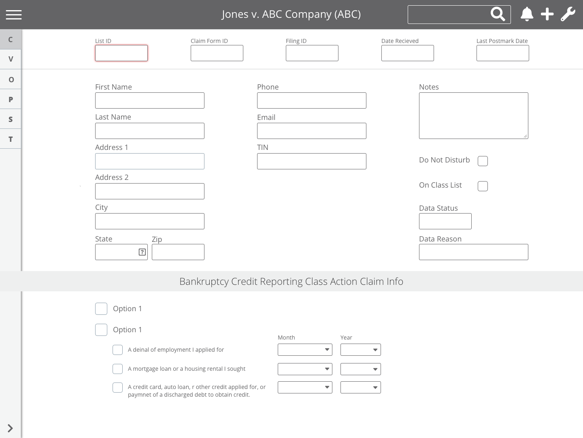
Task: Switch to the T sidebar tab
Action: (x=10, y=139)
